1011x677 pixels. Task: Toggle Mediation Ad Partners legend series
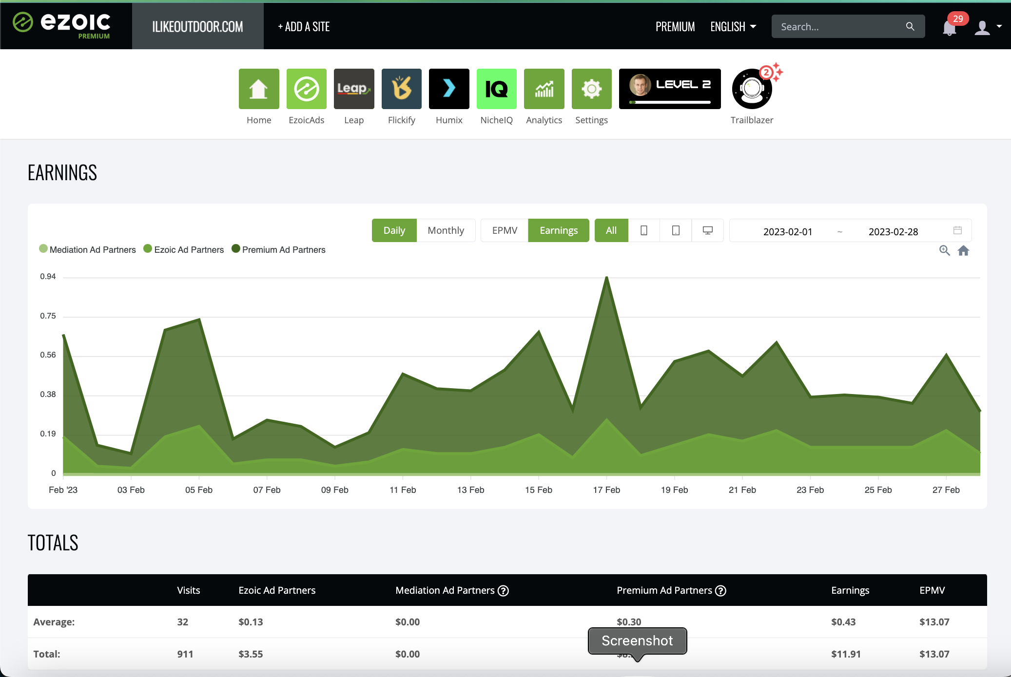[x=88, y=249]
